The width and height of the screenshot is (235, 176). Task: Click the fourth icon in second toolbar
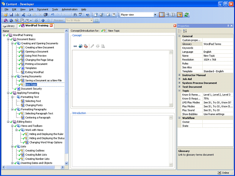coord(22,21)
